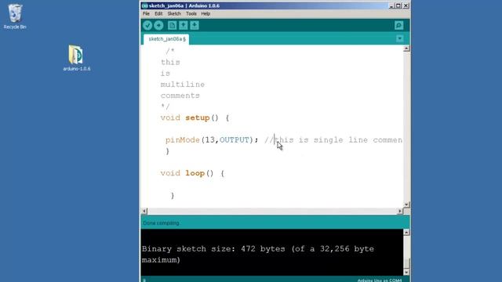Screen dimensions: 502x282
Task: Click 'Binary sketch size' console output
Action: pos(188,249)
